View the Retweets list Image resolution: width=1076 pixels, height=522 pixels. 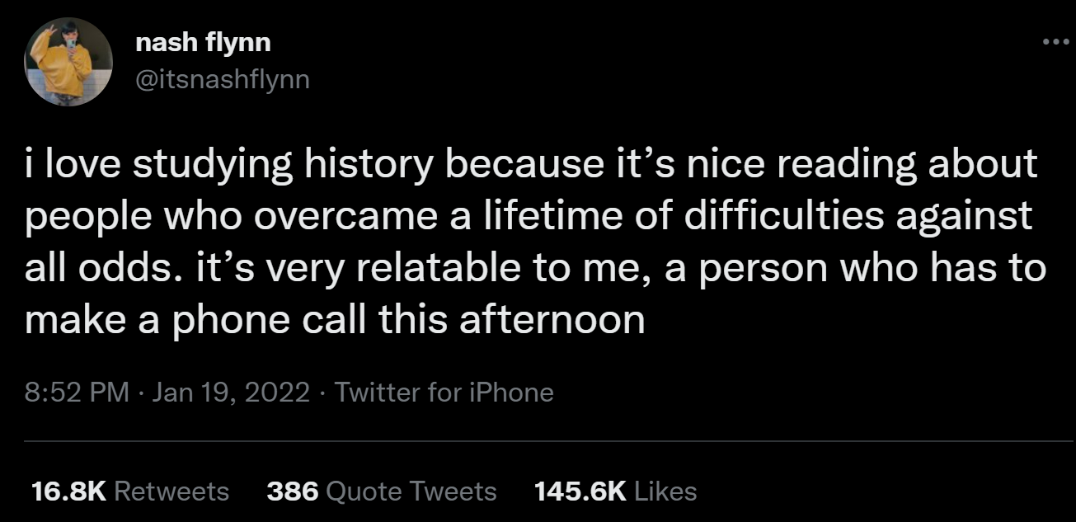tap(171, 491)
